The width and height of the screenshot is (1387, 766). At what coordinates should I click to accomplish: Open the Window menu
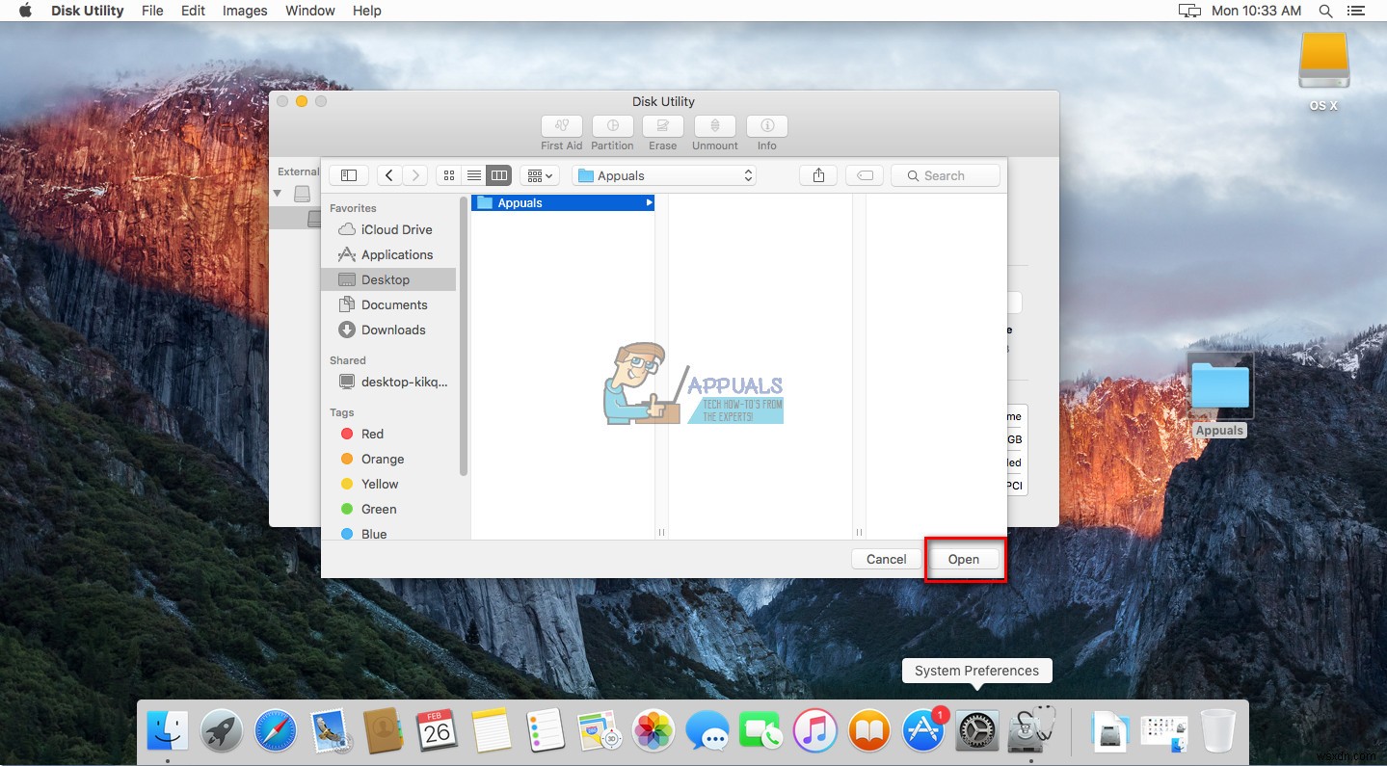coord(309,11)
